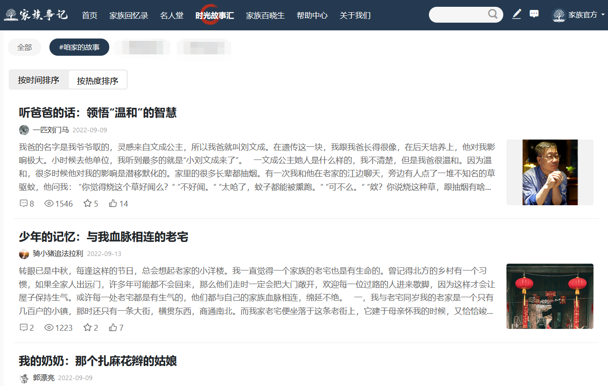Click the thumbs-up icon showing 14
This screenshot has height=386, width=608.
coord(113,203)
